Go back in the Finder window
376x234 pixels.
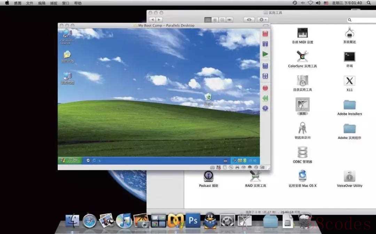tap(152, 19)
